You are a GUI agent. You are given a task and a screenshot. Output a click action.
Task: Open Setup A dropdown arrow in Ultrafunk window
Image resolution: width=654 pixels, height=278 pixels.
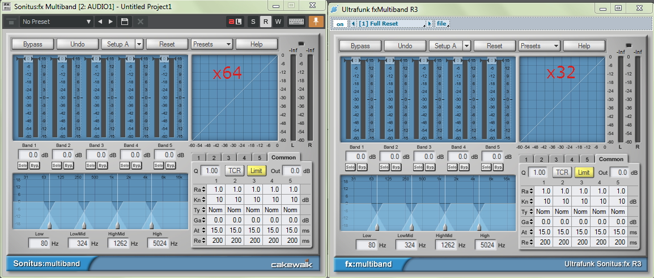[x=466, y=46]
